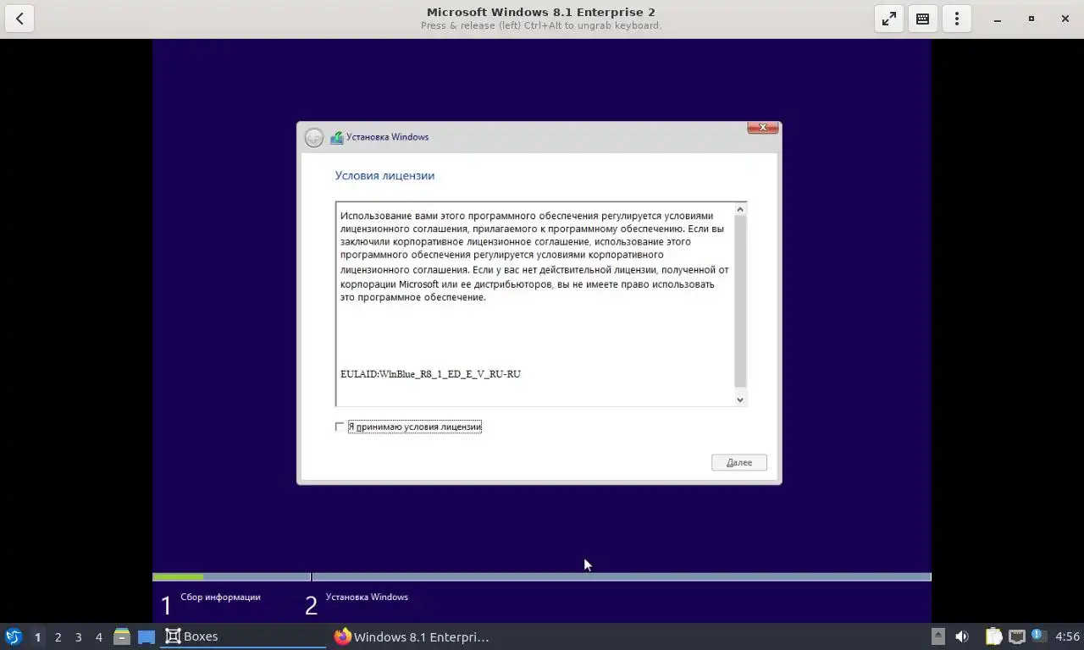Minimize the Boxes window
Screen dimensions: 1084x650
[998, 19]
